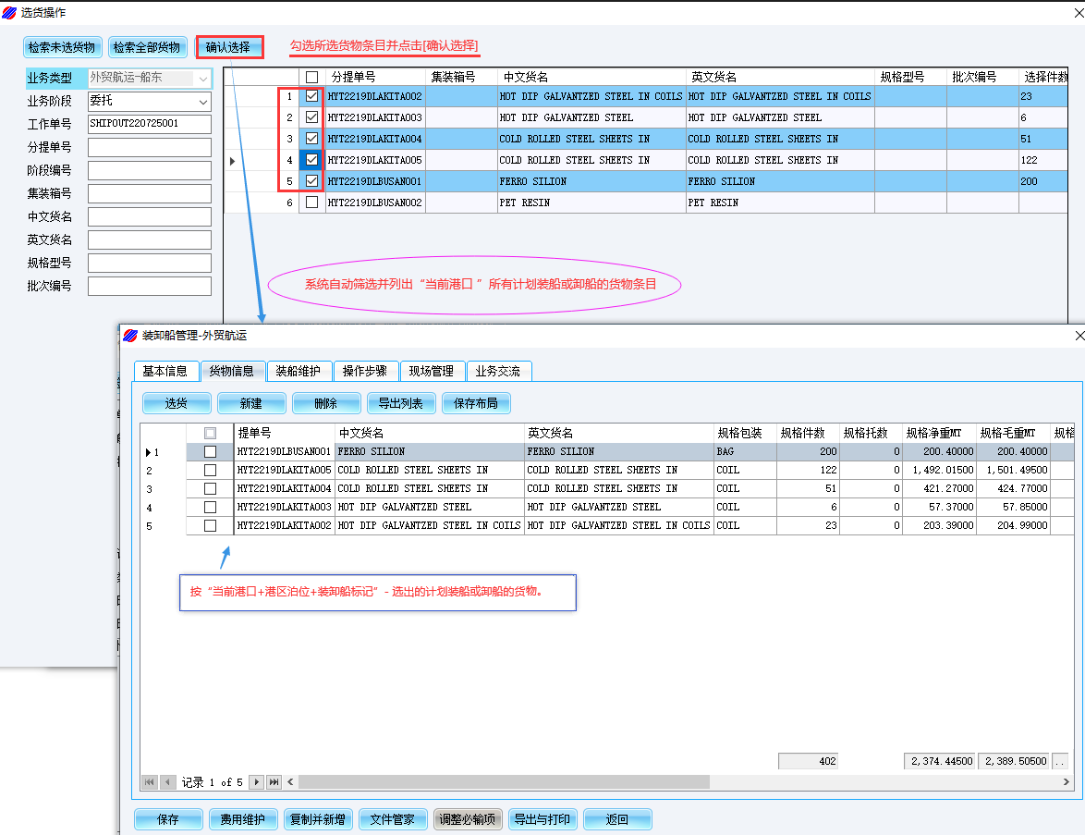The image size is (1085, 835).
Task: Switch to the 装船维护 tab
Action: click(x=299, y=371)
